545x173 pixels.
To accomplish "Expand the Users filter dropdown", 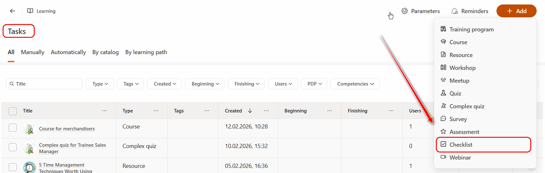I will point(283,84).
